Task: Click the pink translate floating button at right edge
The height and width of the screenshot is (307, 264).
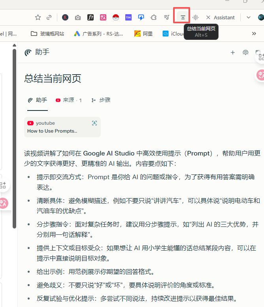Action: click(x=260, y=75)
